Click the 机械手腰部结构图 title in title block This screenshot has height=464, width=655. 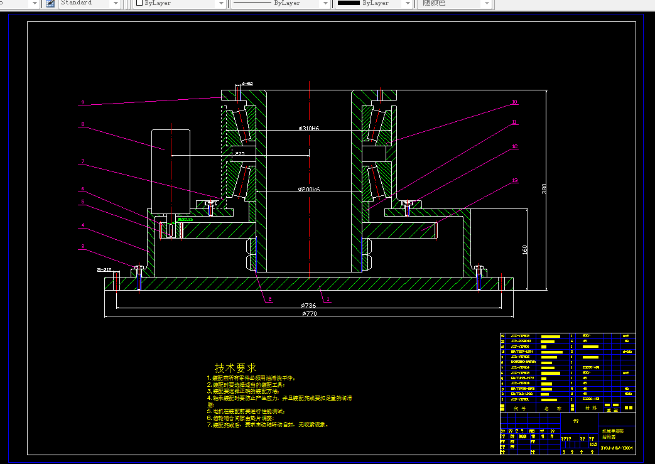click(612, 434)
